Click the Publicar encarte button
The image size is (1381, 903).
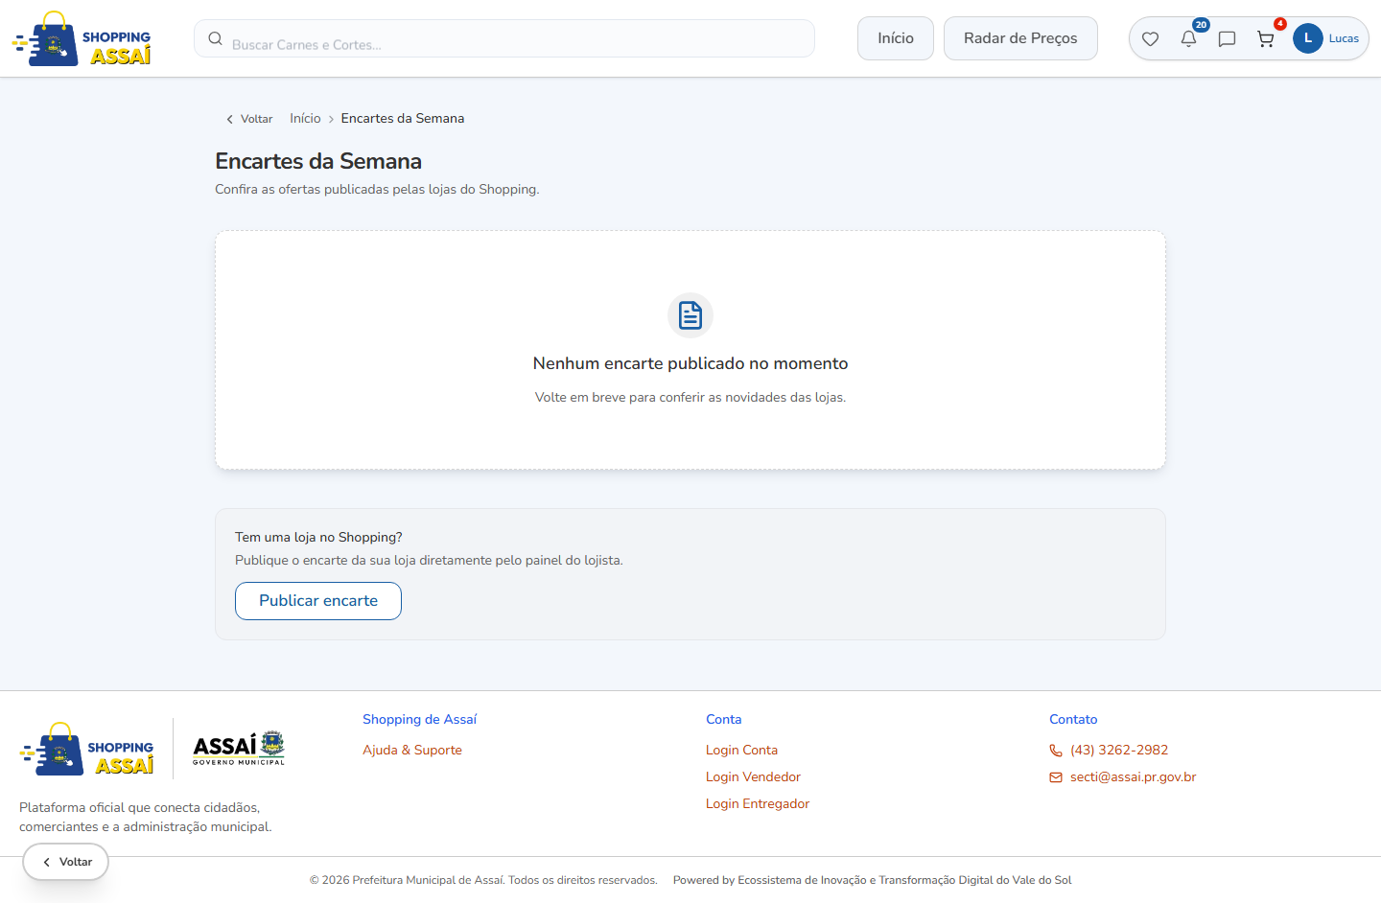click(318, 601)
